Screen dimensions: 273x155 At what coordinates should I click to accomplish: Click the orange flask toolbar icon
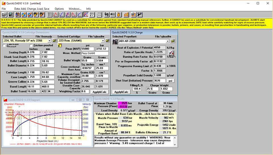(119, 14)
